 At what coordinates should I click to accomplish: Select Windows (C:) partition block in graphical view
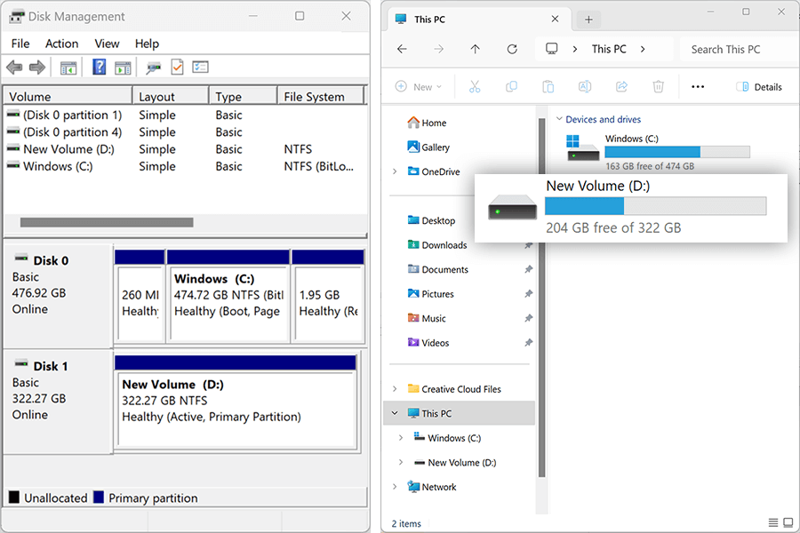(228, 297)
